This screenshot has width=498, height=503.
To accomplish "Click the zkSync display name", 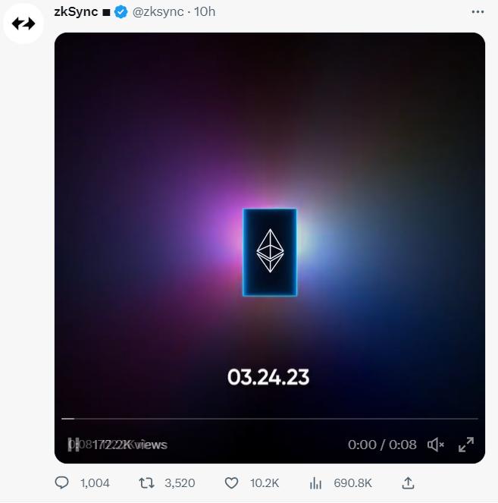I will (x=76, y=11).
